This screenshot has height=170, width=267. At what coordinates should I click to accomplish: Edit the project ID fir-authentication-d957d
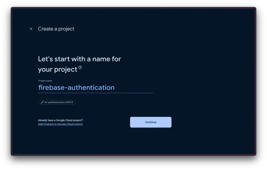tap(57, 102)
